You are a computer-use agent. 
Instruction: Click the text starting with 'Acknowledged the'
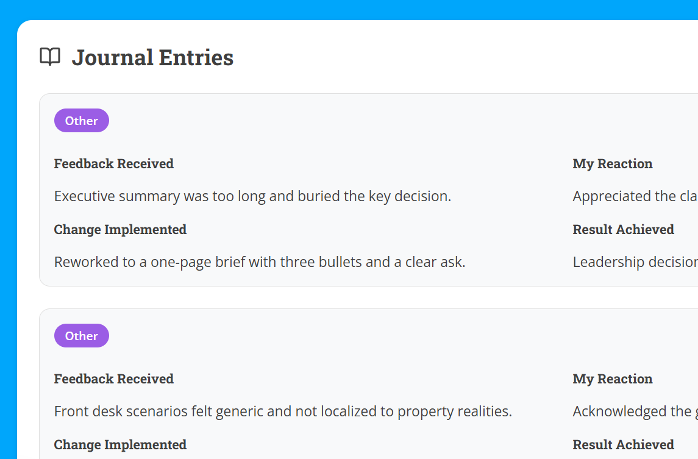pos(635,411)
